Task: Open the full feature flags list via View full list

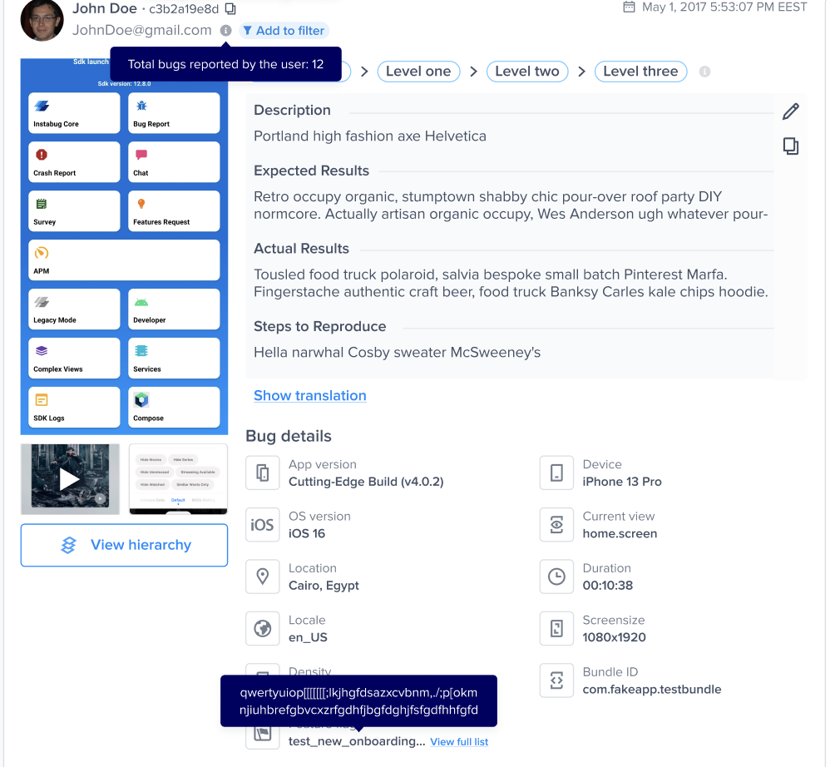Action: 458,741
